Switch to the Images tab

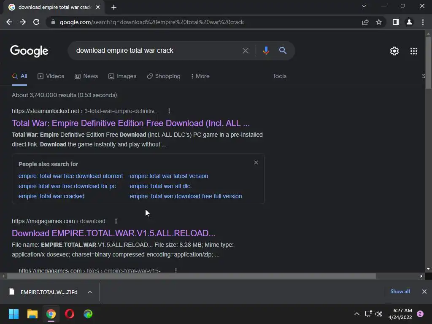(x=122, y=76)
